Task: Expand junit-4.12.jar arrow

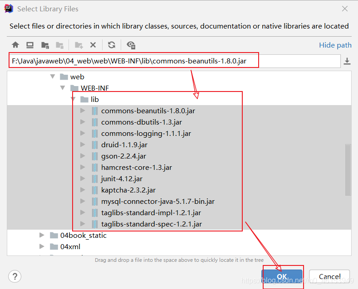Action: (83, 178)
